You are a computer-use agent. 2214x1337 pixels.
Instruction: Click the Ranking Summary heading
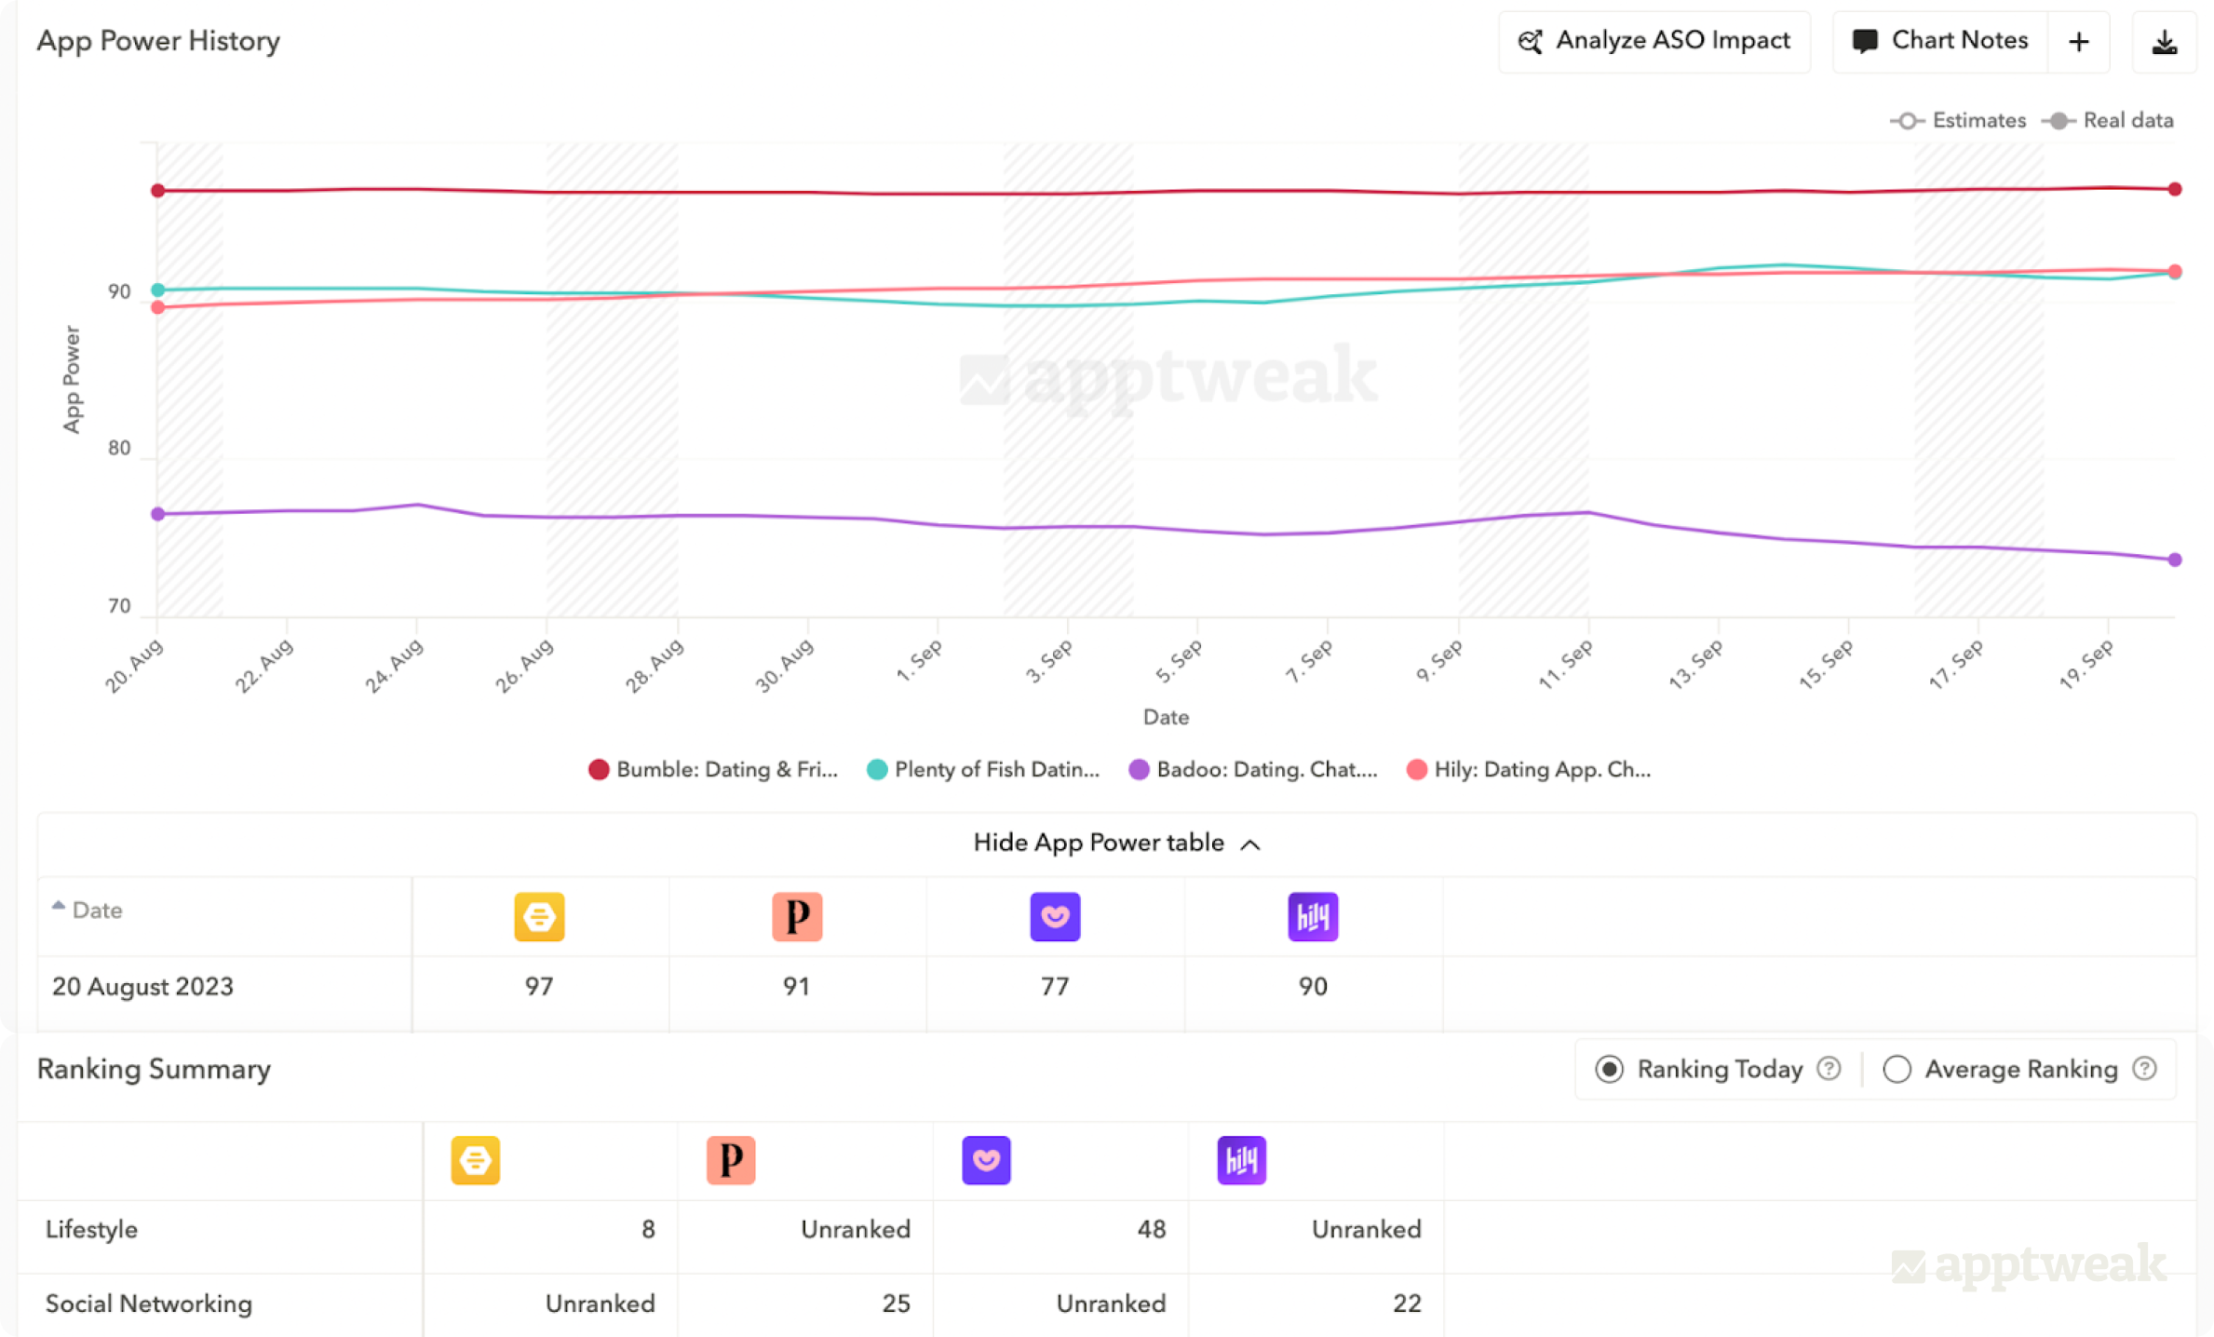click(x=154, y=1069)
